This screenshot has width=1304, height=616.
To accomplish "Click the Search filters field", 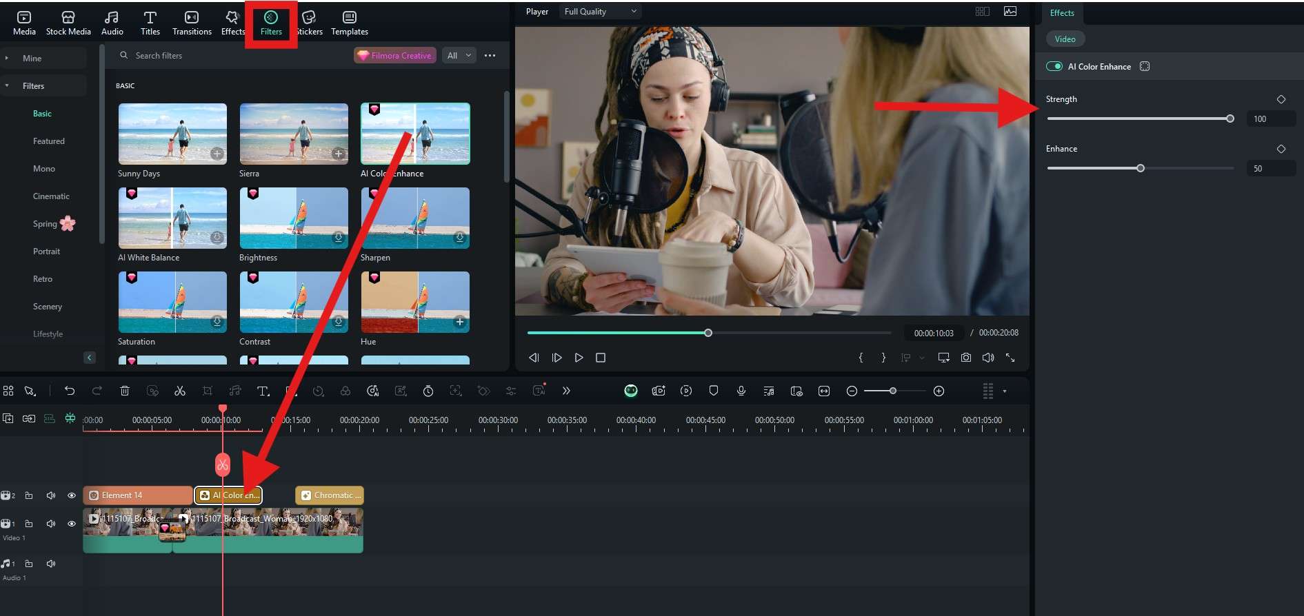I will 234,55.
